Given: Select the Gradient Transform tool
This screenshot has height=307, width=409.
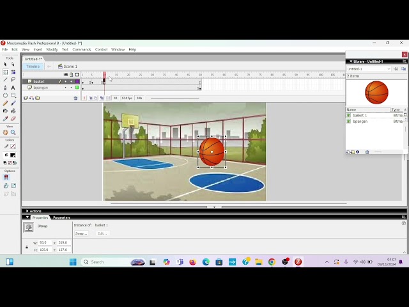Looking at the screenshot, I should tap(13, 72).
